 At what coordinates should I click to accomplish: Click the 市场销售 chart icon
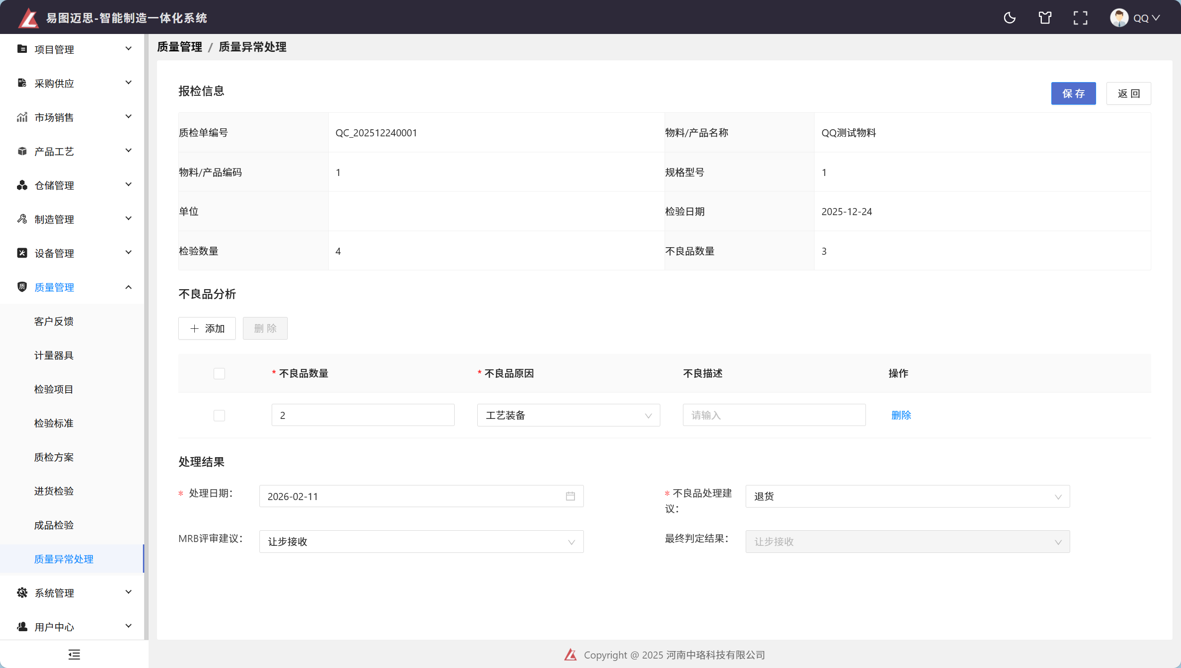pos(22,117)
